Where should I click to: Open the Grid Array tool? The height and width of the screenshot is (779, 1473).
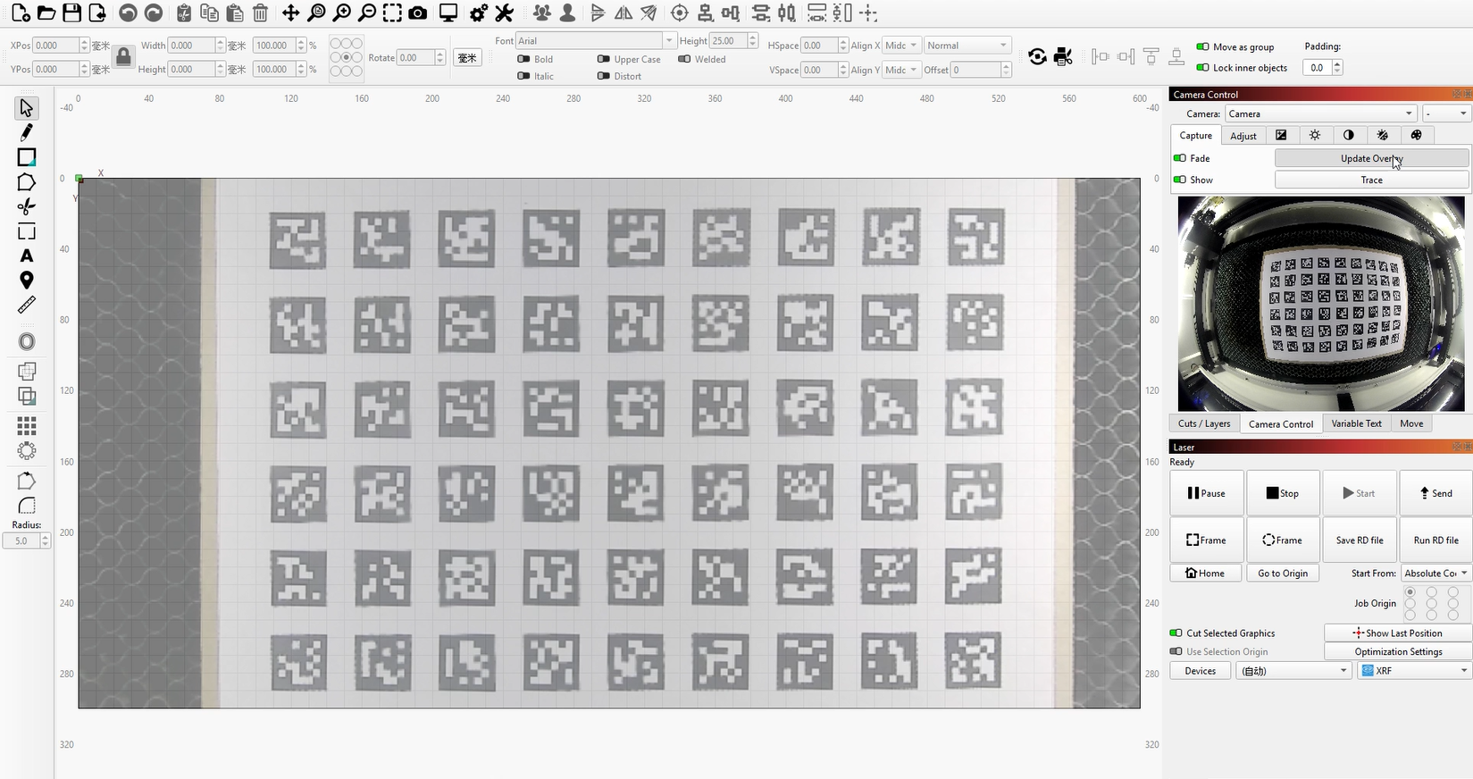click(x=26, y=425)
